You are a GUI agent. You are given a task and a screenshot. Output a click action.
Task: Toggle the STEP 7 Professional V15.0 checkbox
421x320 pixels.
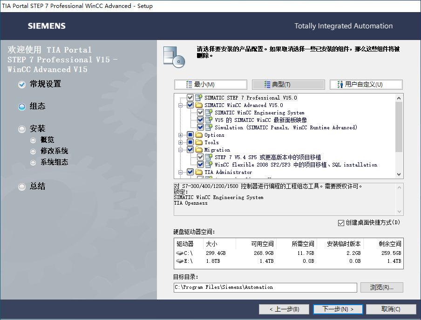[190, 97]
